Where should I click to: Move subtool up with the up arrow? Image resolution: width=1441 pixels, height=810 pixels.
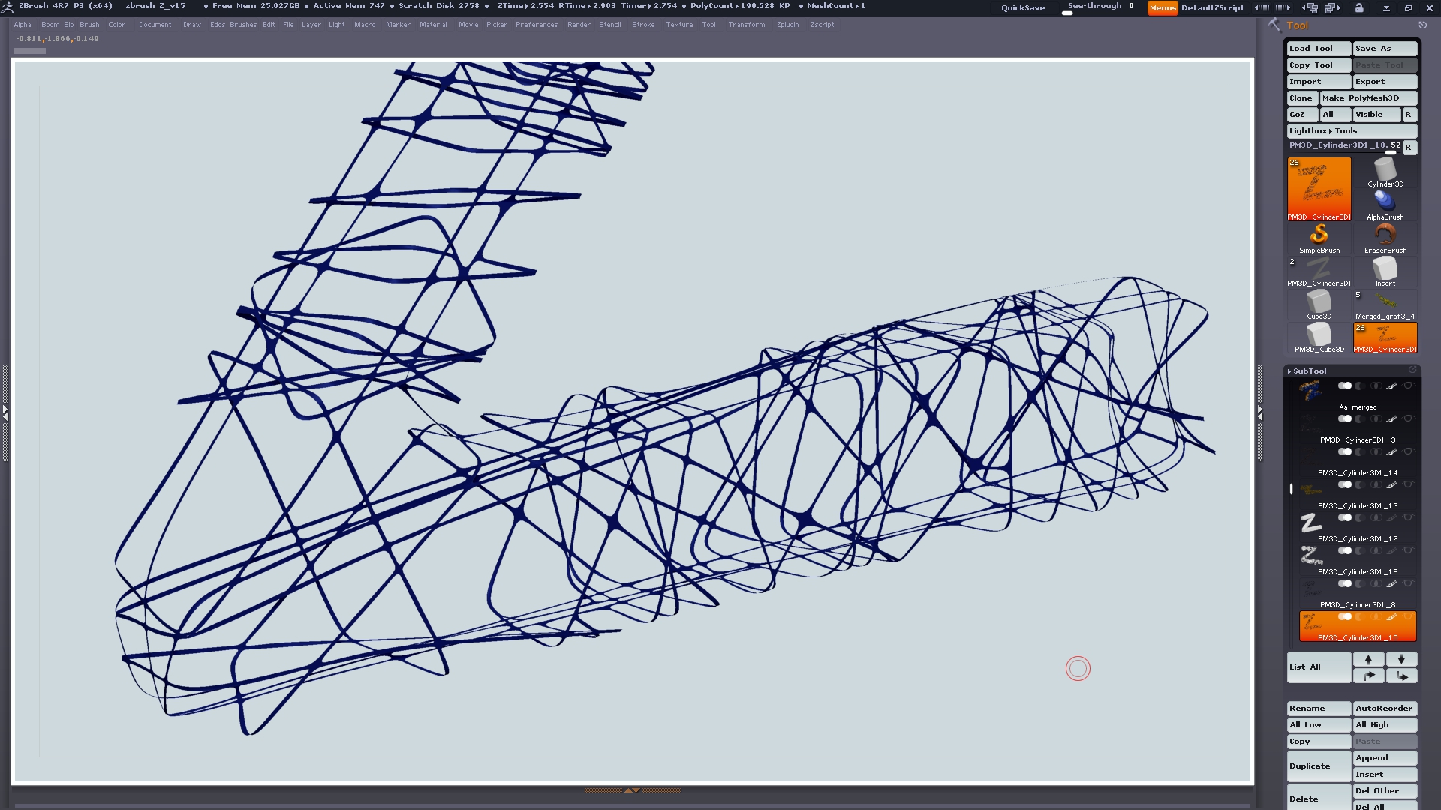coord(1368,659)
